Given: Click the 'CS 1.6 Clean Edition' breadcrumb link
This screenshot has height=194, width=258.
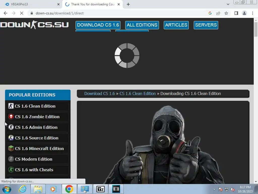Looking at the screenshot, I should click(x=138, y=93).
